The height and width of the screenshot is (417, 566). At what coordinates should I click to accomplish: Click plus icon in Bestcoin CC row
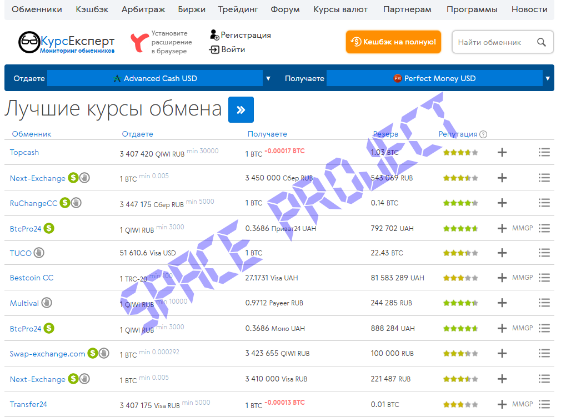[x=502, y=278]
